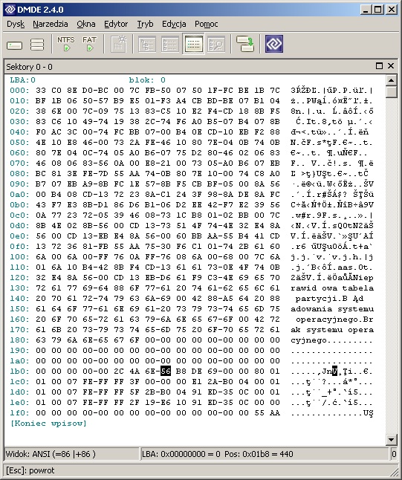Select highlighted hex byte 56 at row 1b0
Image resolution: width=402 pixels, height=480 pixels.
point(166,372)
